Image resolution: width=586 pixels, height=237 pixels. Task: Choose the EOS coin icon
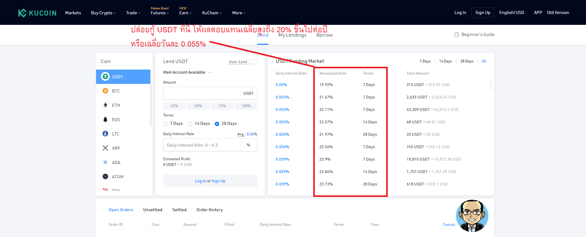pyautogui.click(x=105, y=119)
